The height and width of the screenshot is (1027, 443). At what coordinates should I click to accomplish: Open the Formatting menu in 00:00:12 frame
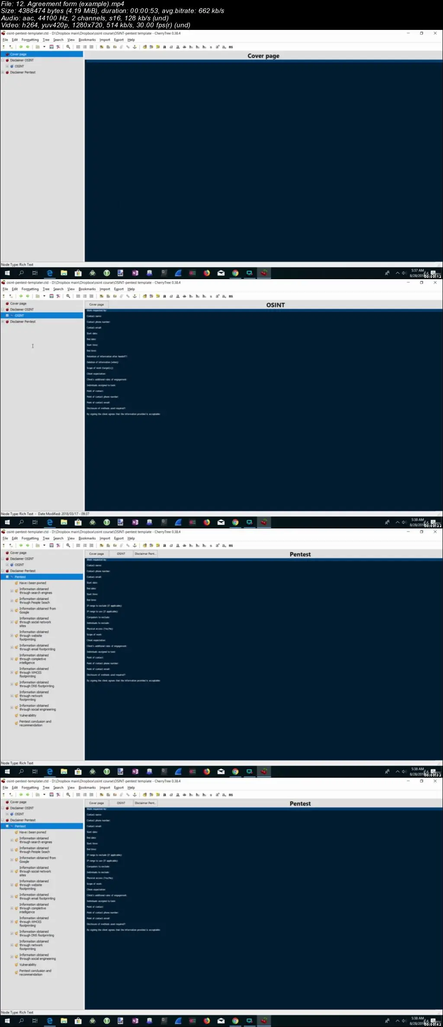coord(30,40)
